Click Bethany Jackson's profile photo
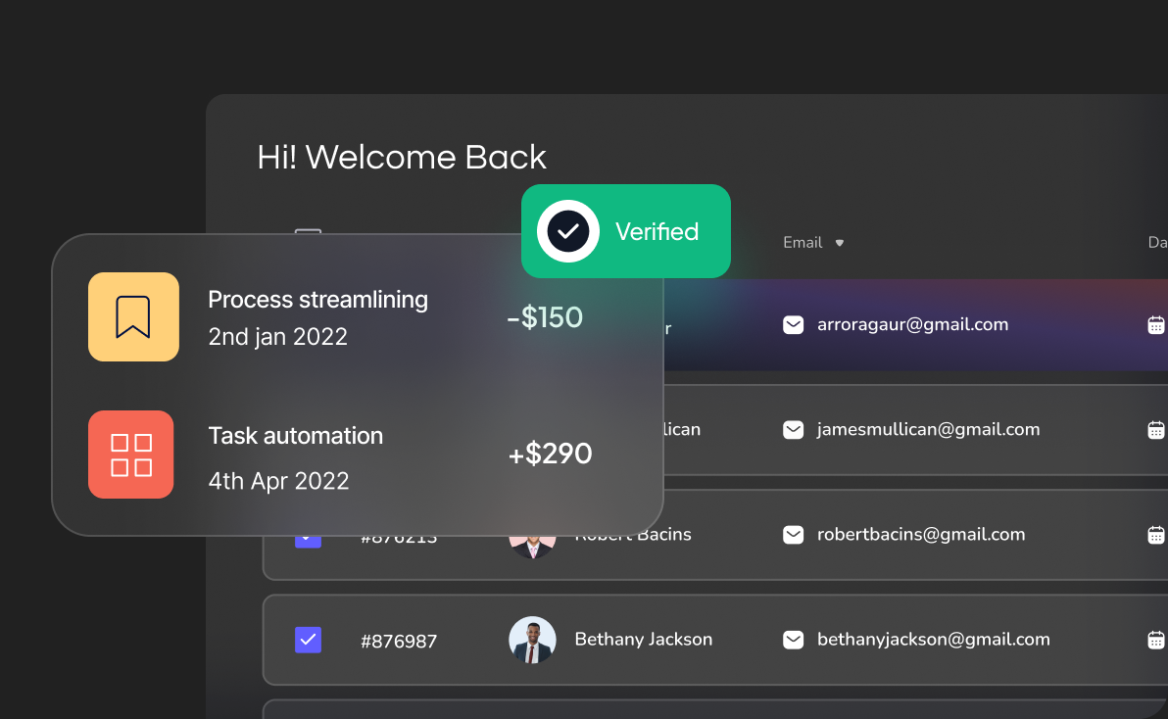1168x719 pixels. tap(532, 640)
